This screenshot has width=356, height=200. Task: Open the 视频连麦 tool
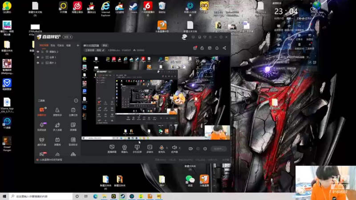coord(42,127)
